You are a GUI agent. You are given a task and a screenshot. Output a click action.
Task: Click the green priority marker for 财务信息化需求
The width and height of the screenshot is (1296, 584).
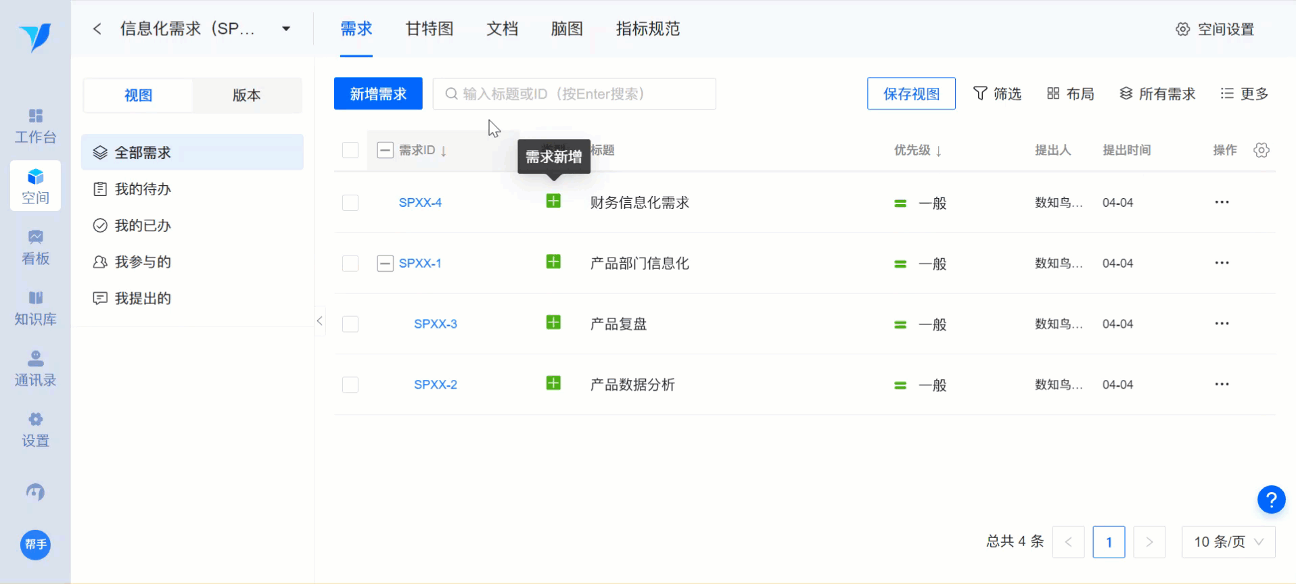[900, 203]
